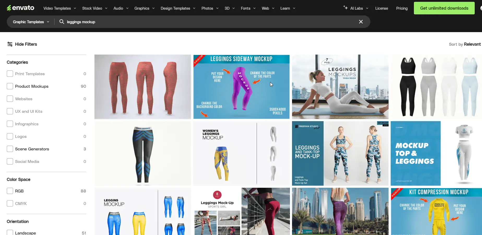Enable the Product Mockups checkbox
The height and width of the screenshot is (235, 482).
click(x=10, y=86)
